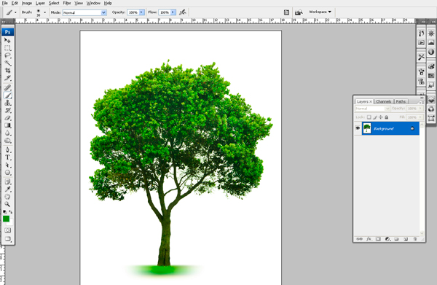Toggle the Brushes palette button
437x285 pixels.
coord(286,12)
